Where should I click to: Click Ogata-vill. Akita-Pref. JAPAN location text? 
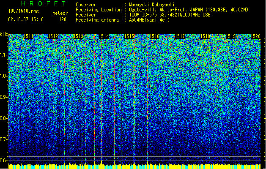pos(189,10)
